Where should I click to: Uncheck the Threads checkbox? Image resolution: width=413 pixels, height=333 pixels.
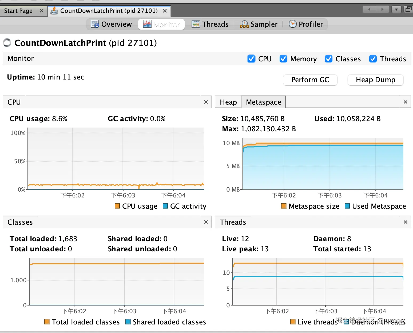pos(373,59)
